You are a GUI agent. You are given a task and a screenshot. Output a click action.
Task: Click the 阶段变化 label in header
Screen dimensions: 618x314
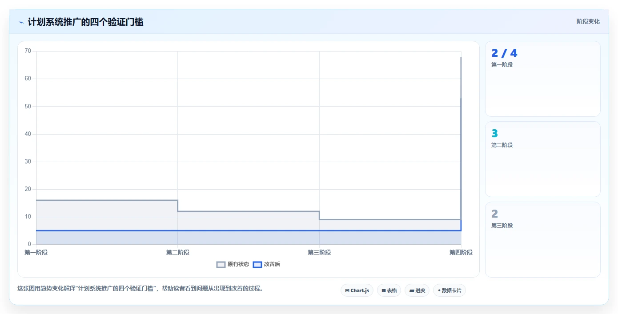point(588,21)
